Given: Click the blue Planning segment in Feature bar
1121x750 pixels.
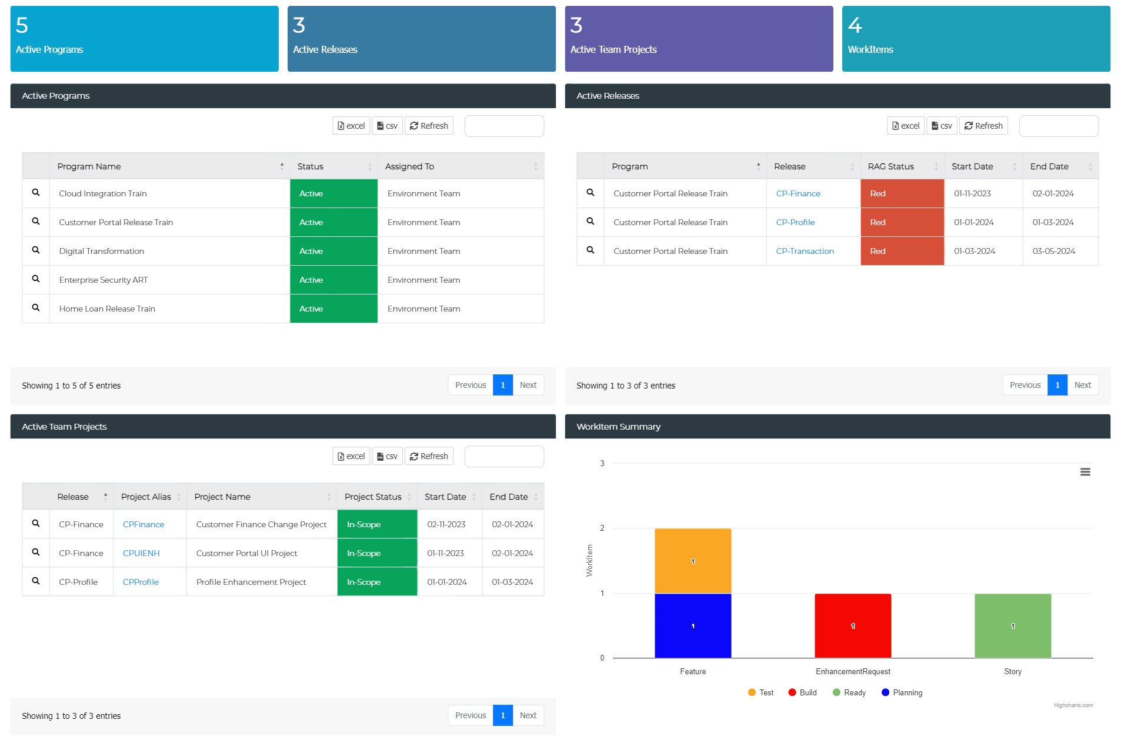Looking at the screenshot, I should pyautogui.click(x=693, y=625).
